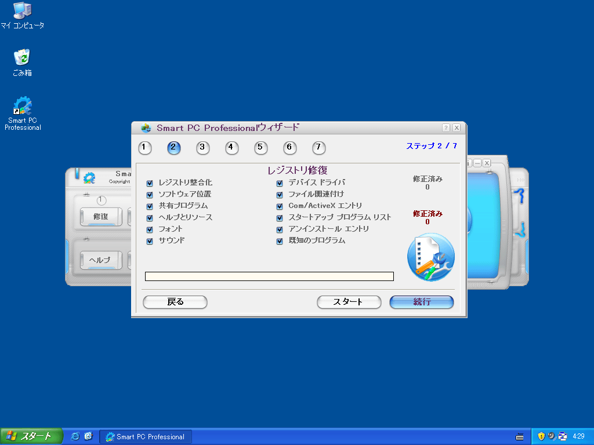Go to wizard step 6 circle

(x=290, y=148)
